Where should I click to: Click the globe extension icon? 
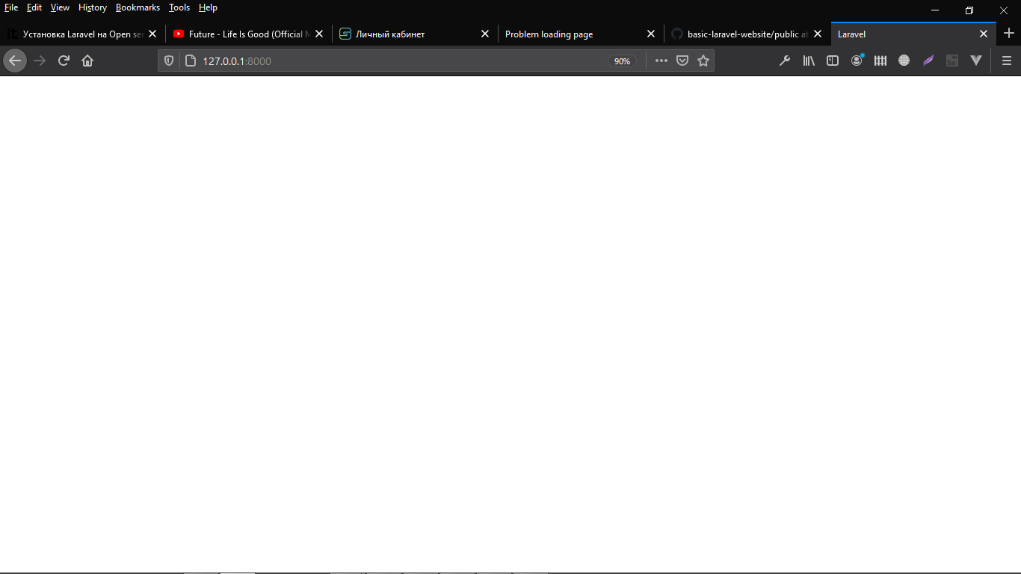904,61
